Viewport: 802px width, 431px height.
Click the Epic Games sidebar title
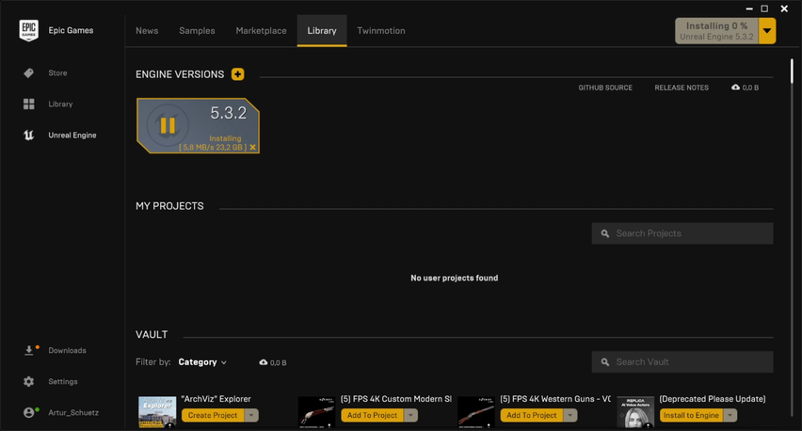[x=71, y=31]
